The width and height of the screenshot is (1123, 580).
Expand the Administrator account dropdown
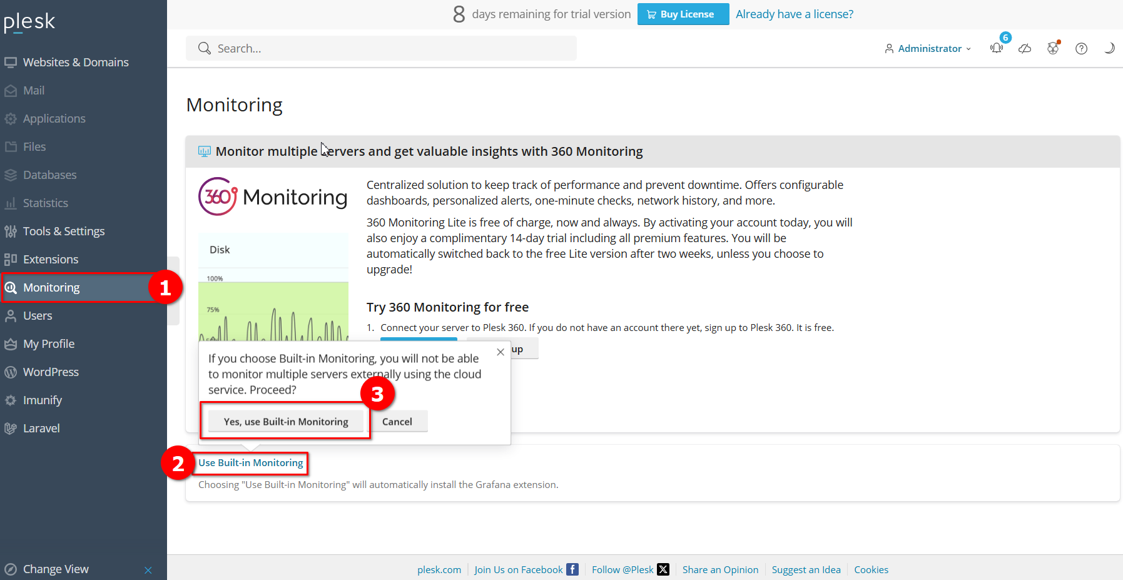928,48
